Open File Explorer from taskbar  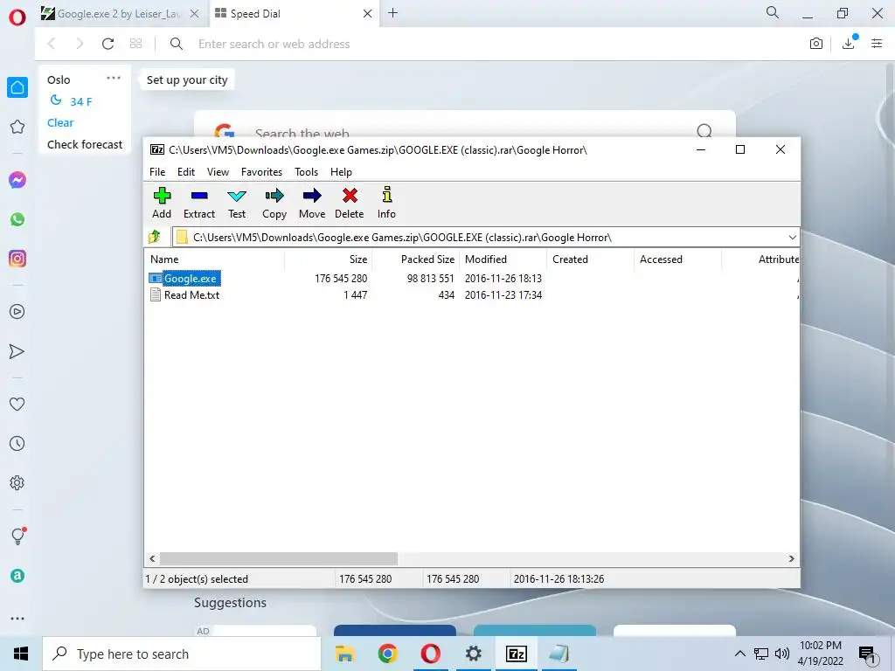click(344, 654)
